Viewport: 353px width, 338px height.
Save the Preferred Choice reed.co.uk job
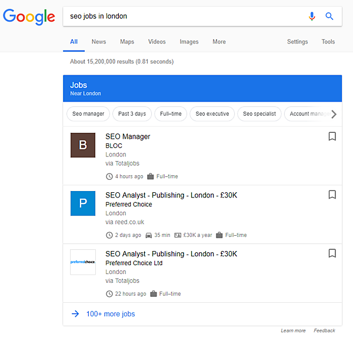point(332,195)
